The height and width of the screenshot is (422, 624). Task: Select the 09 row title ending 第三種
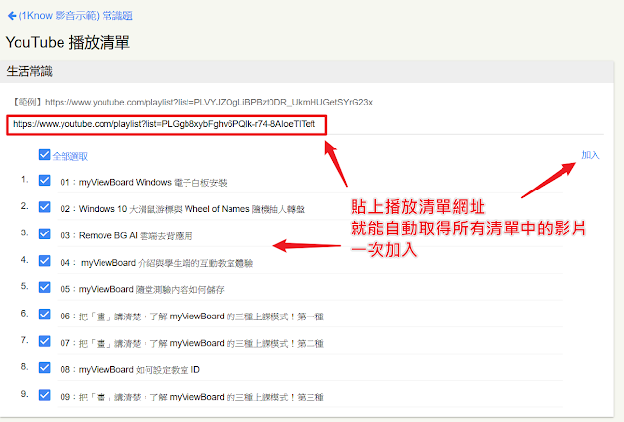click(x=191, y=397)
